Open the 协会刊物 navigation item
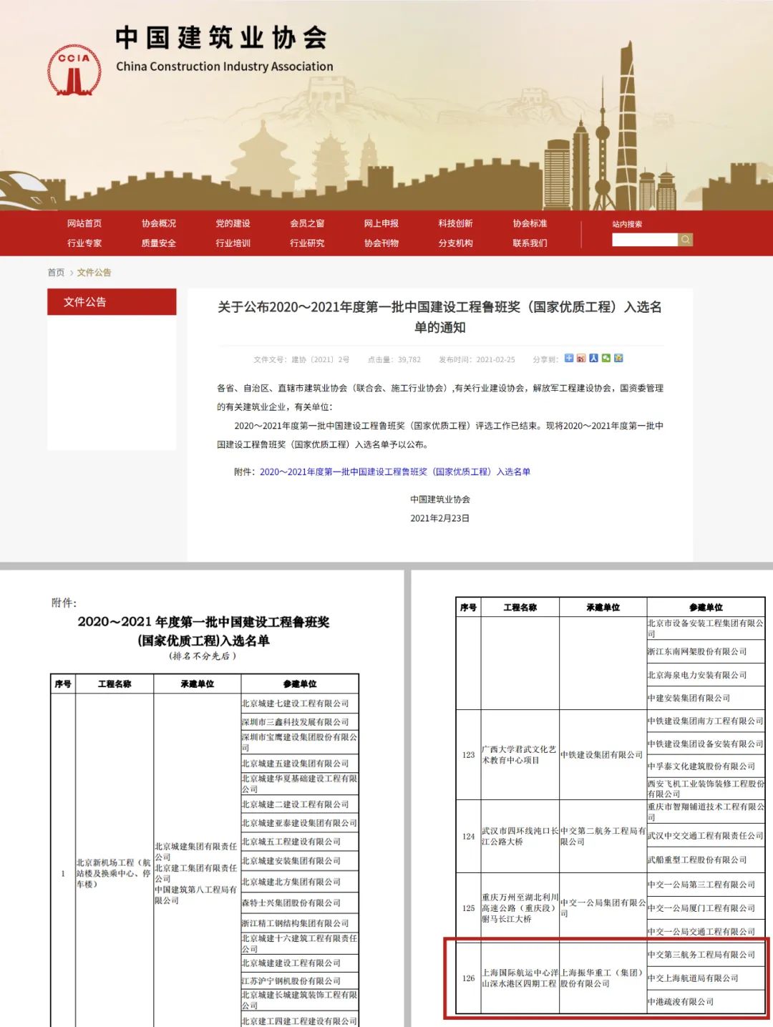 [x=381, y=243]
